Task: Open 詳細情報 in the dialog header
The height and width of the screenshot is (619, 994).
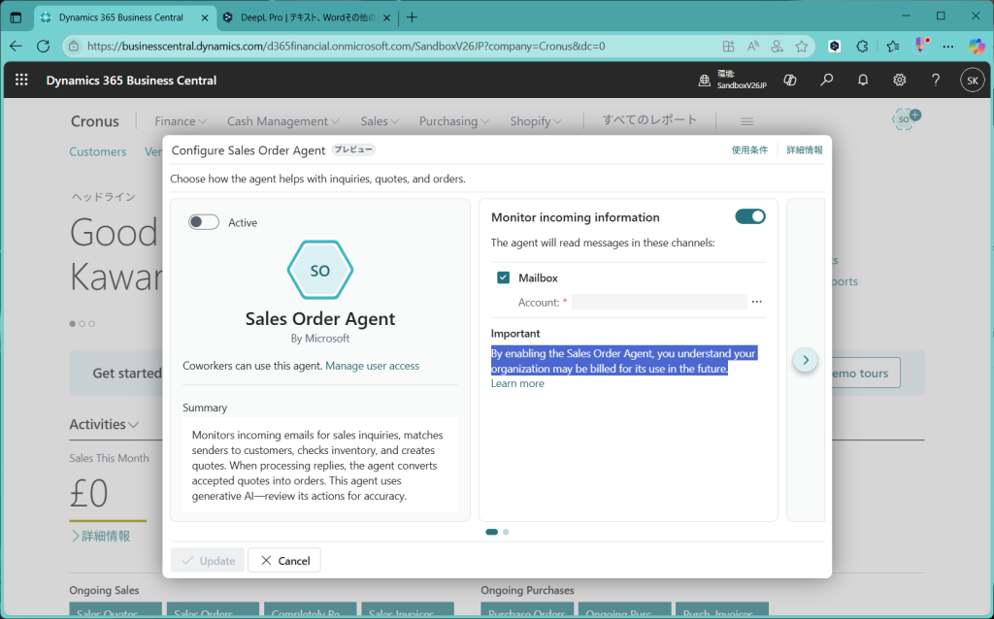Action: (805, 150)
